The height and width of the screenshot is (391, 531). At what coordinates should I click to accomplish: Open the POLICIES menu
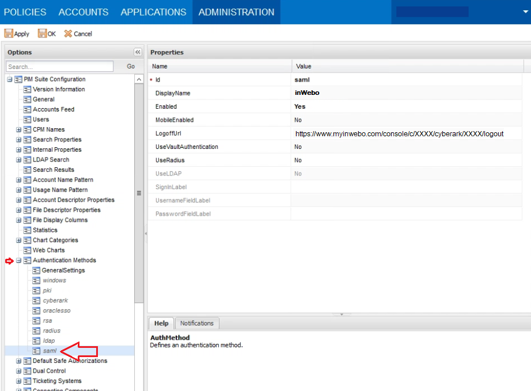pyautogui.click(x=25, y=12)
